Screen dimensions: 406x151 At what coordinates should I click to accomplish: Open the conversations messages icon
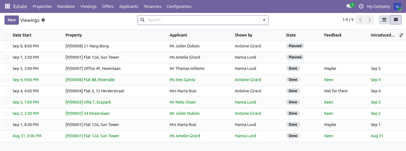349,6
